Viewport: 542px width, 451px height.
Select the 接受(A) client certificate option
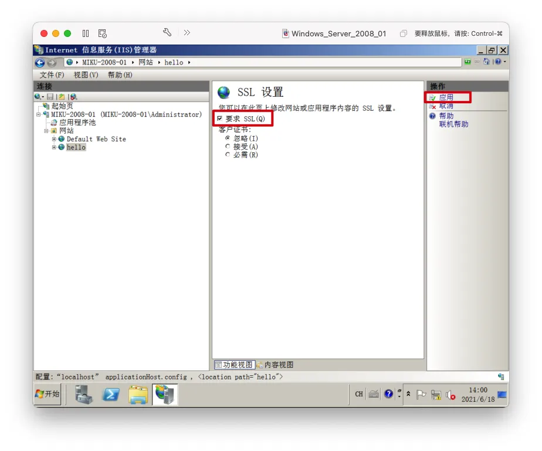pyautogui.click(x=228, y=146)
